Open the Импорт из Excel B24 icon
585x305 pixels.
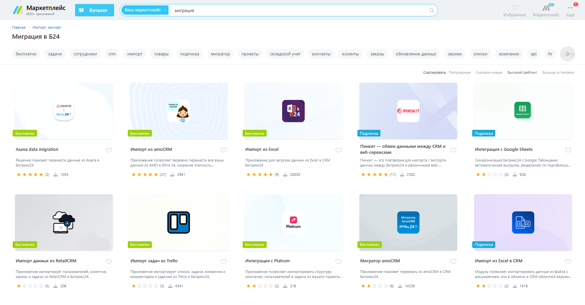(x=293, y=111)
